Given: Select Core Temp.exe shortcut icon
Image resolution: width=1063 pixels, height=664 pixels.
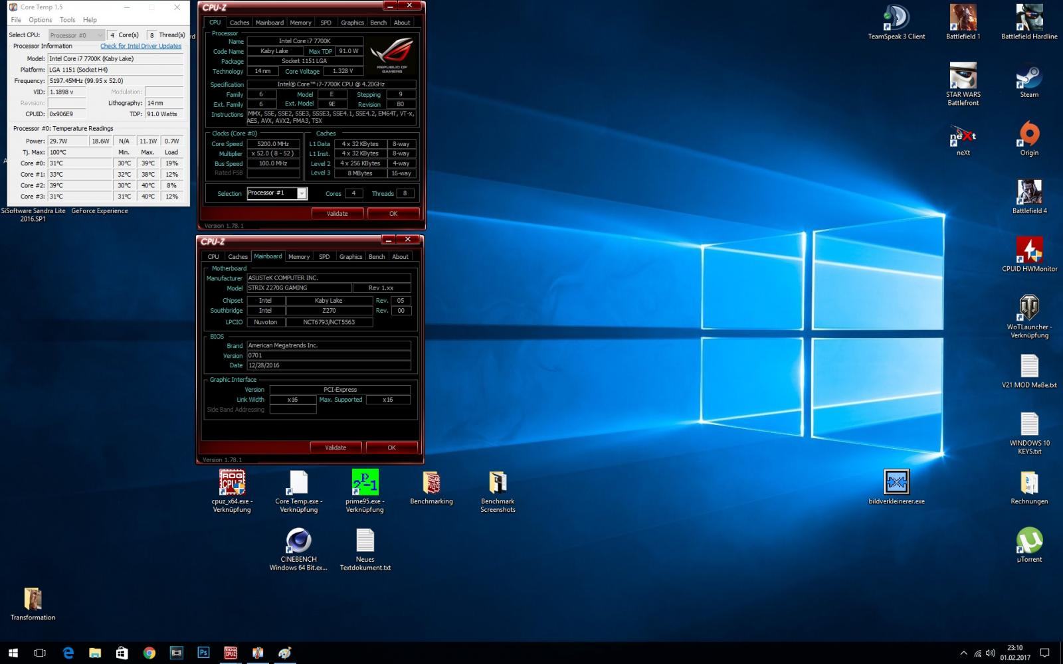Looking at the screenshot, I should click(x=298, y=490).
